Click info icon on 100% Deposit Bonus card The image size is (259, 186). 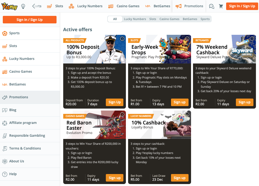coord(122,39)
